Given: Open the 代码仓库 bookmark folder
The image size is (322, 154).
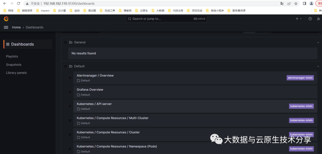Looking at the screenshot, I should pos(176,11).
